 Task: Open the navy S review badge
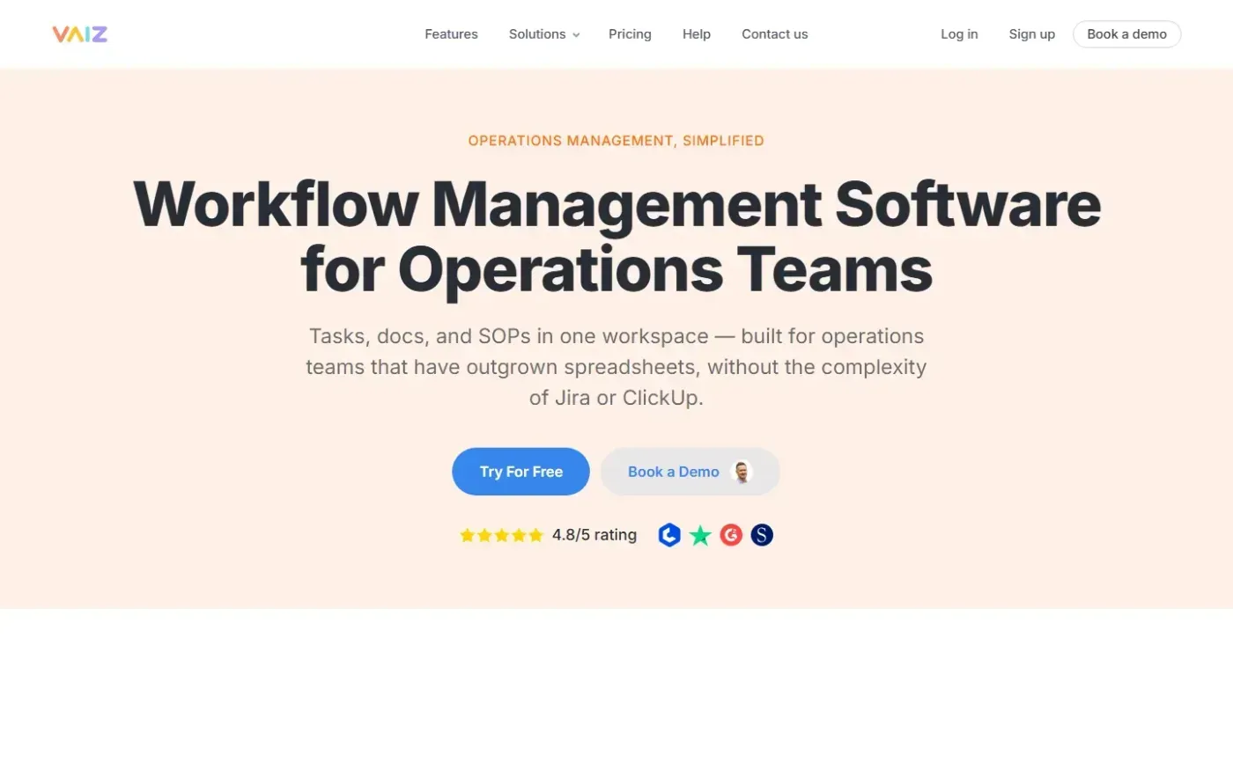(x=762, y=535)
